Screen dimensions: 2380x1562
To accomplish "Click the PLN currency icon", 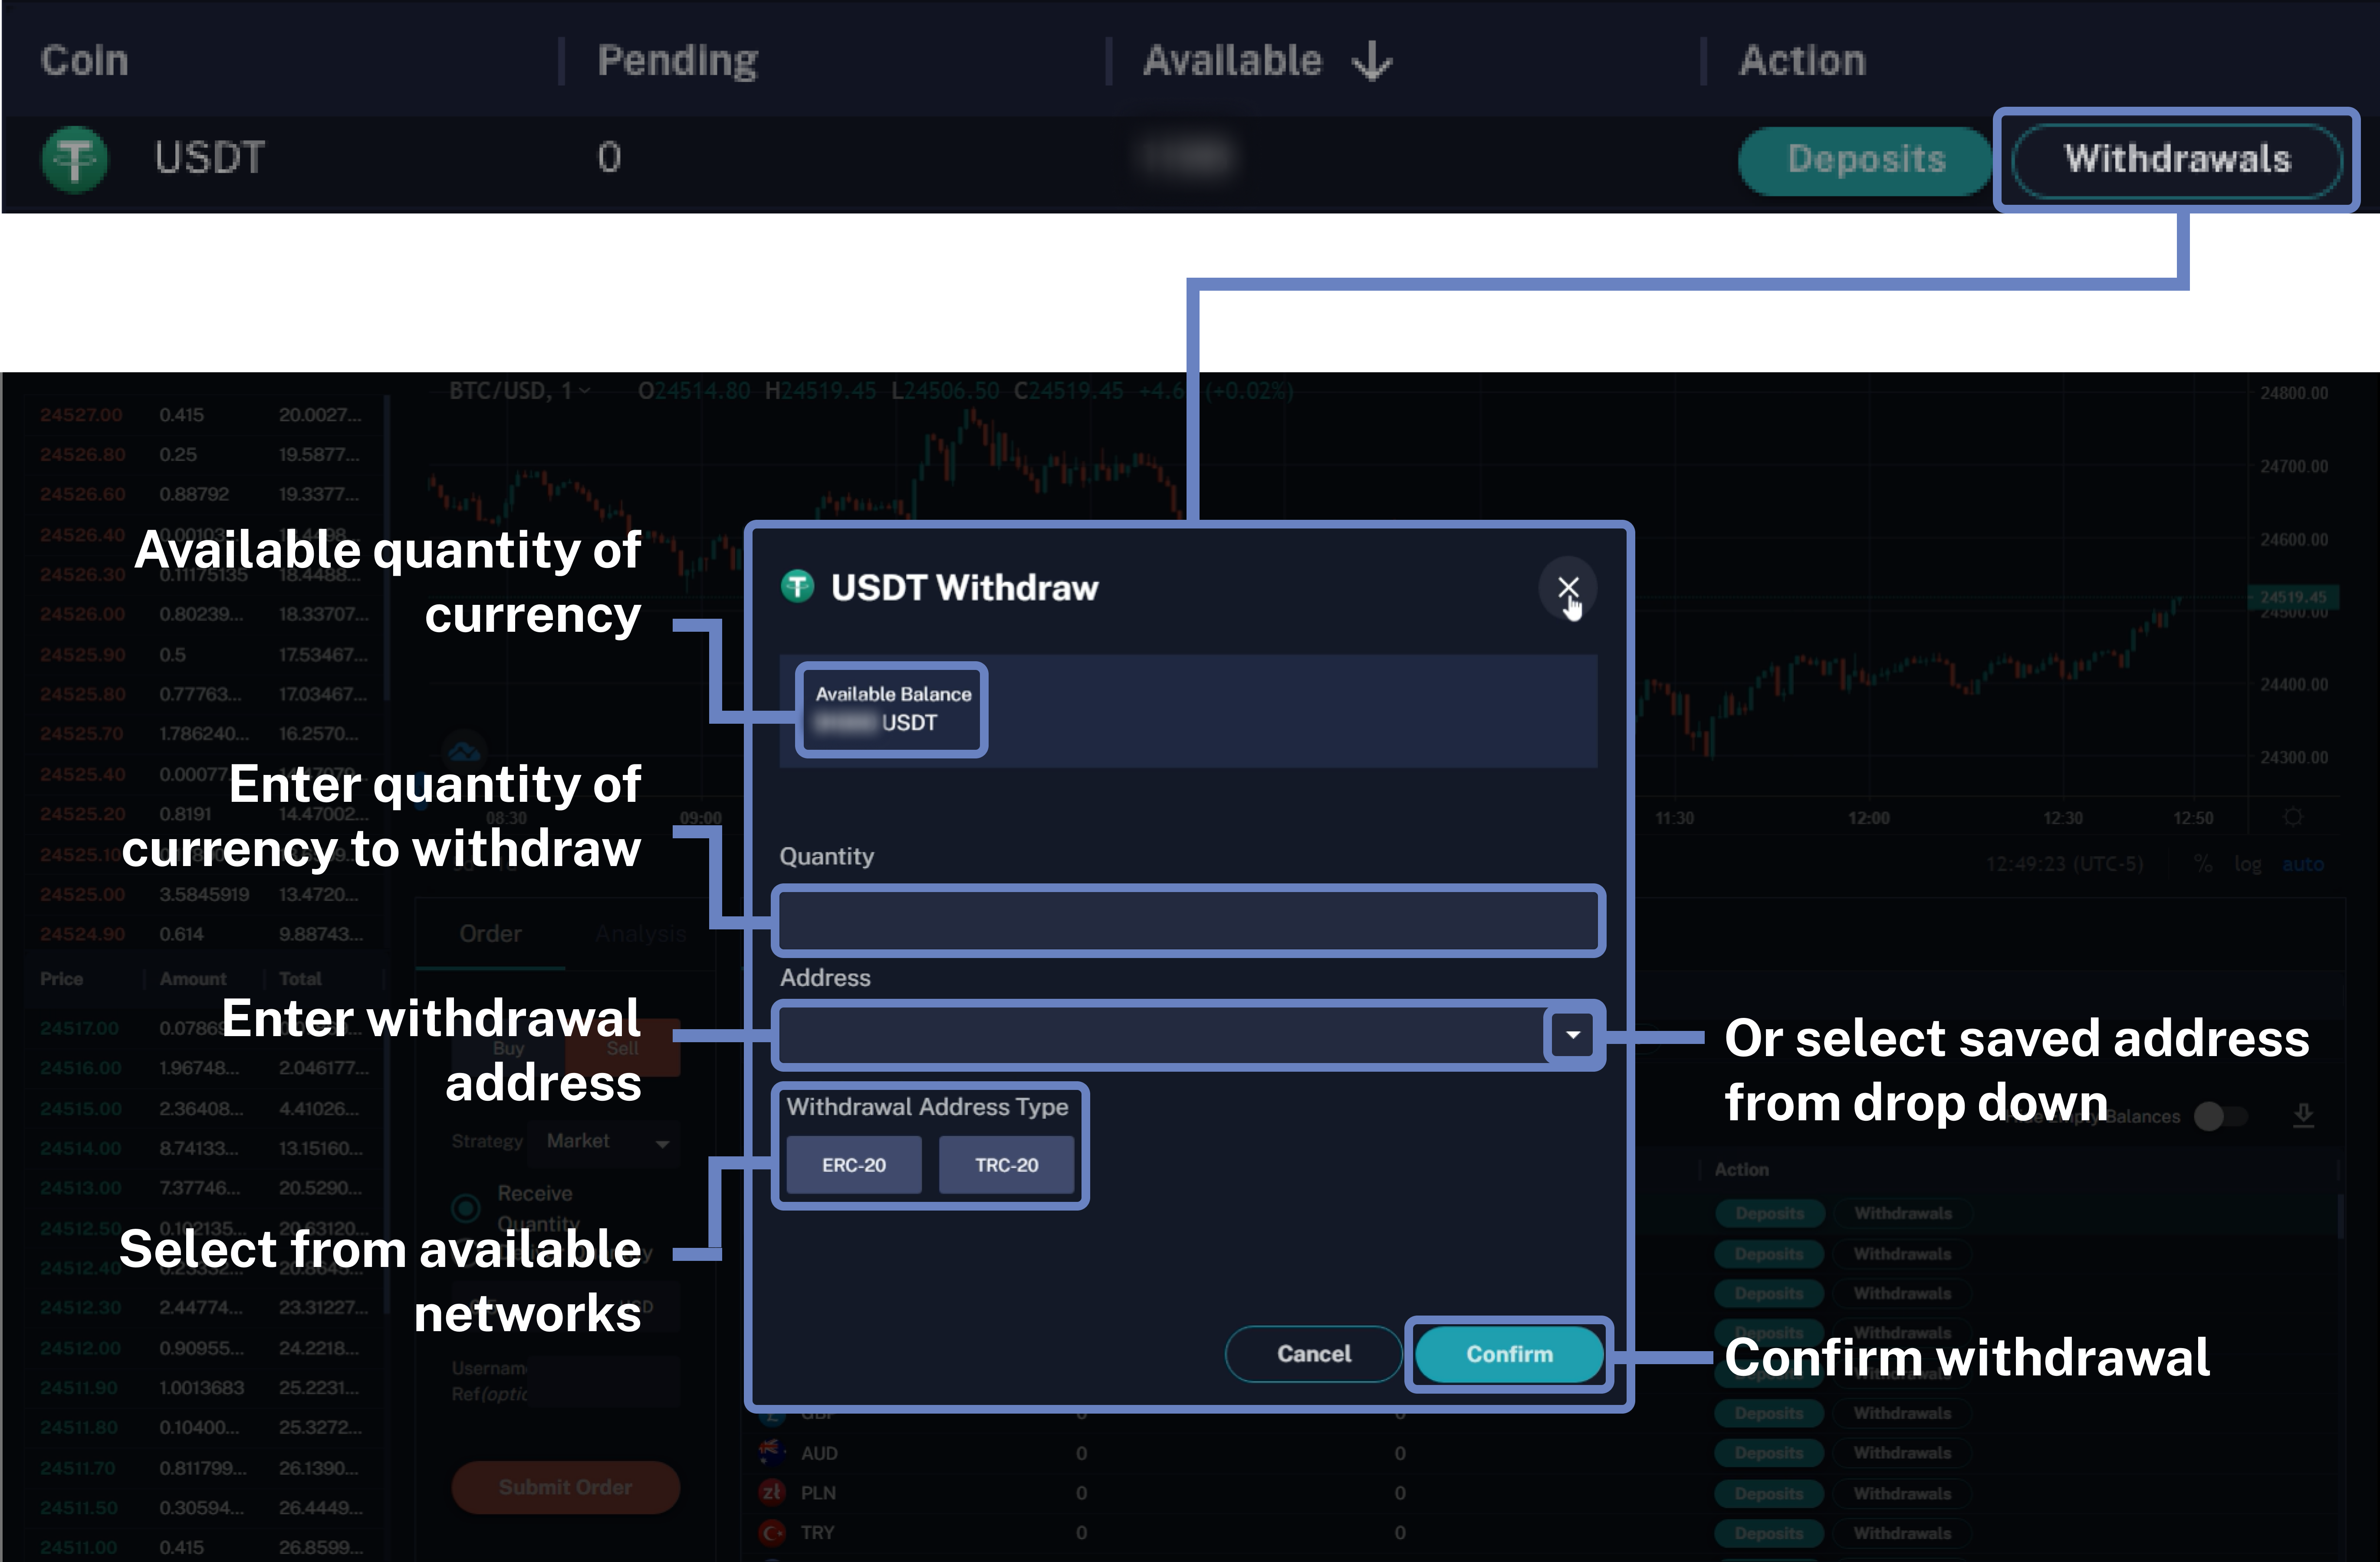I will point(772,1492).
